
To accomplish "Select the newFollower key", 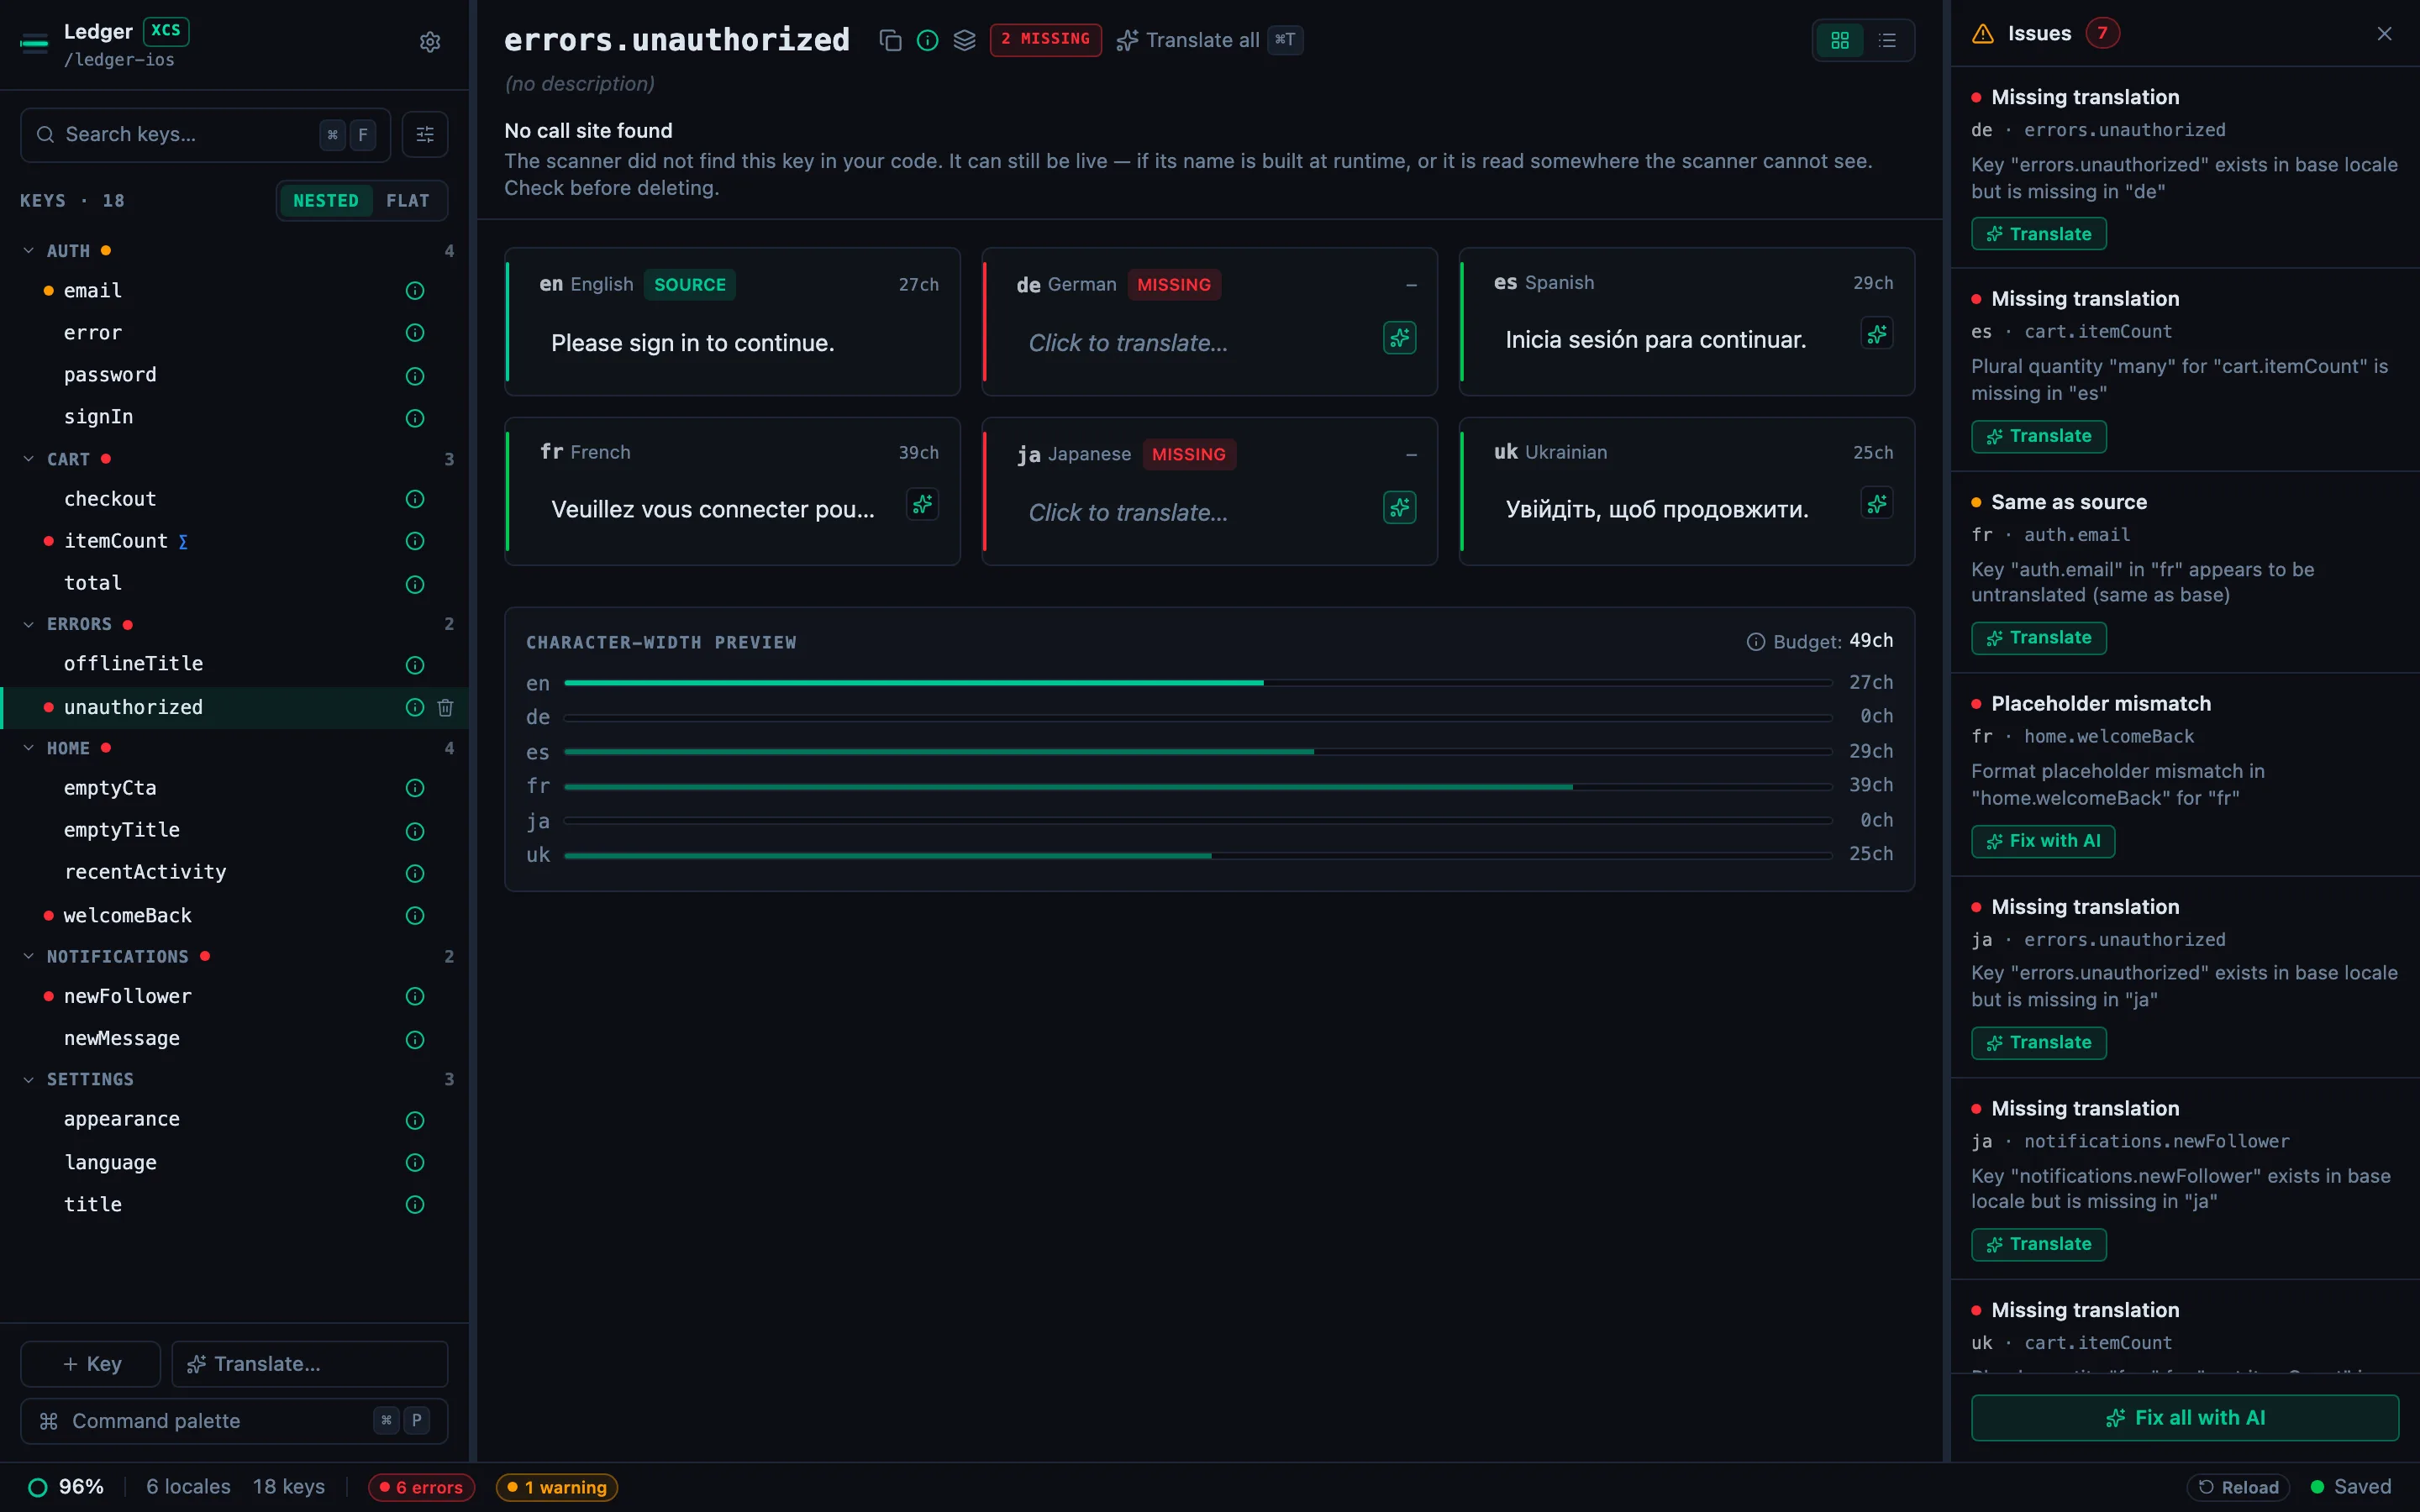I will click(234, 996).
